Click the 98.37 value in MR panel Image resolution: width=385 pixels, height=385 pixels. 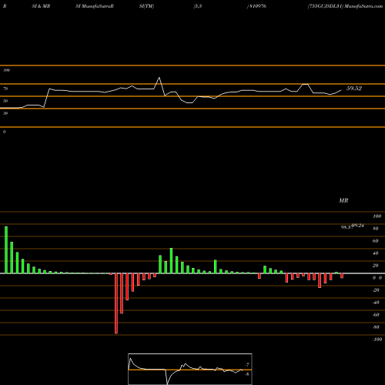[x=346, y=227]
